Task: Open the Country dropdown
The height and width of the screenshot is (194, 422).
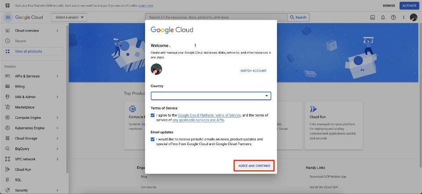Action: click(211, 96)
